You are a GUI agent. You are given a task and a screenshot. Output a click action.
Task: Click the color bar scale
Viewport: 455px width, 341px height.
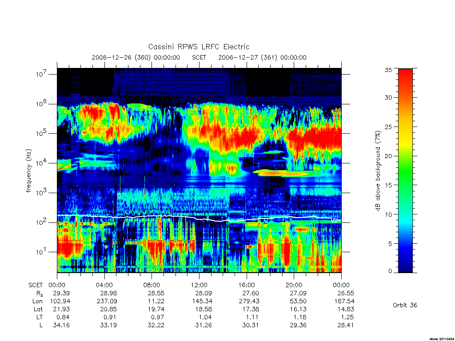pyautogui.click(x=405, y=170)
